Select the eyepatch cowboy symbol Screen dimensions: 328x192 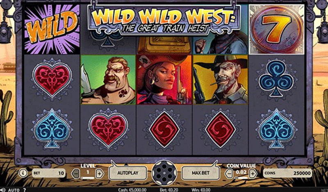click(x=220, y=80)
